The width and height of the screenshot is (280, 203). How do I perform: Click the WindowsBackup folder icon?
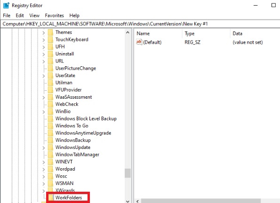click(50, 140)
